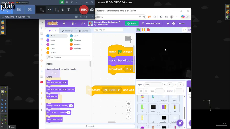Select the Control block category
The image size is (230, 129).
click(51, 53)
